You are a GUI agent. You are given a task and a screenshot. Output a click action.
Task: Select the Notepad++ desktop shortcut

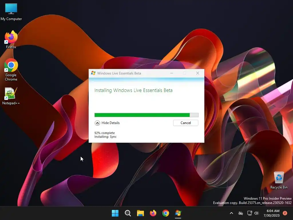click(x=11, y=96)
